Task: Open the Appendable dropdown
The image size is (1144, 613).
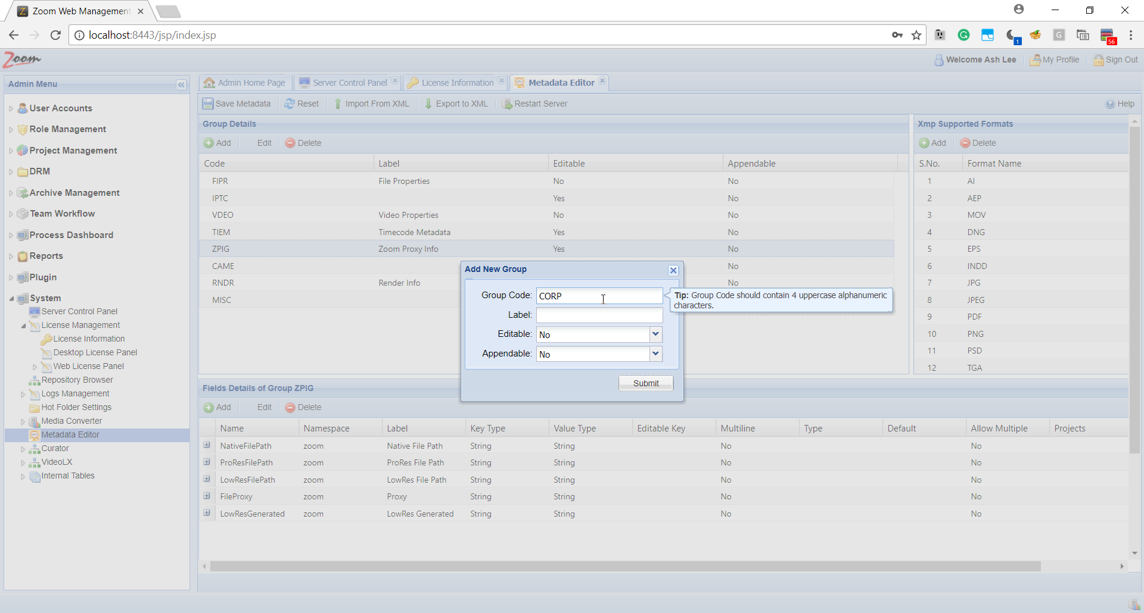Action: (655, 354)
